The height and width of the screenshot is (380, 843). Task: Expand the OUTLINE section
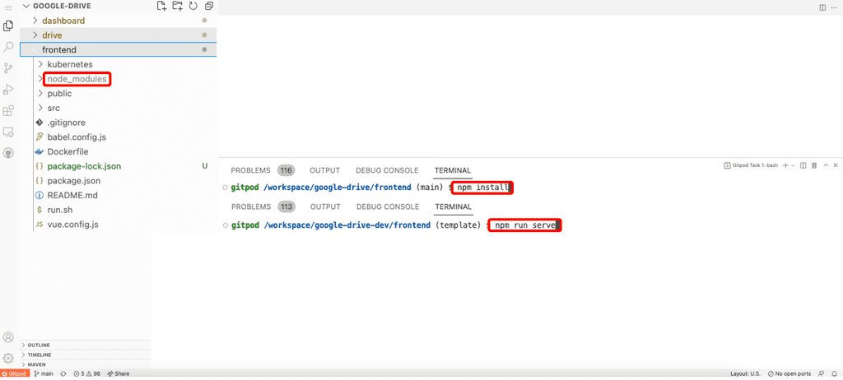38,345
